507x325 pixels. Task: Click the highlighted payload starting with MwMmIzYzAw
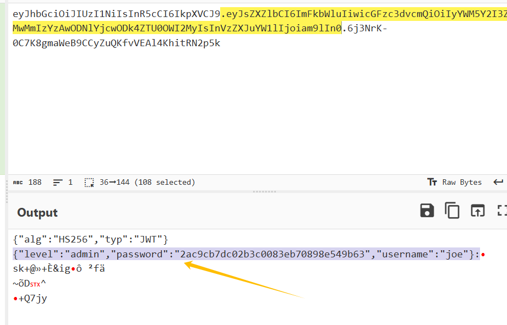177,29
